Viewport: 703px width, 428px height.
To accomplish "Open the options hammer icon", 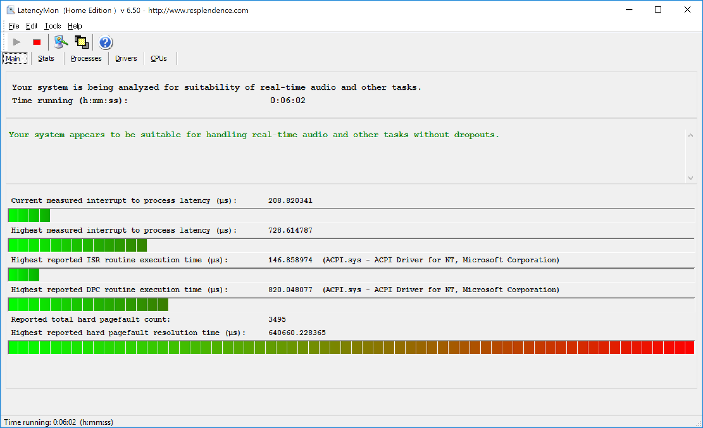I will coord(61,42).
